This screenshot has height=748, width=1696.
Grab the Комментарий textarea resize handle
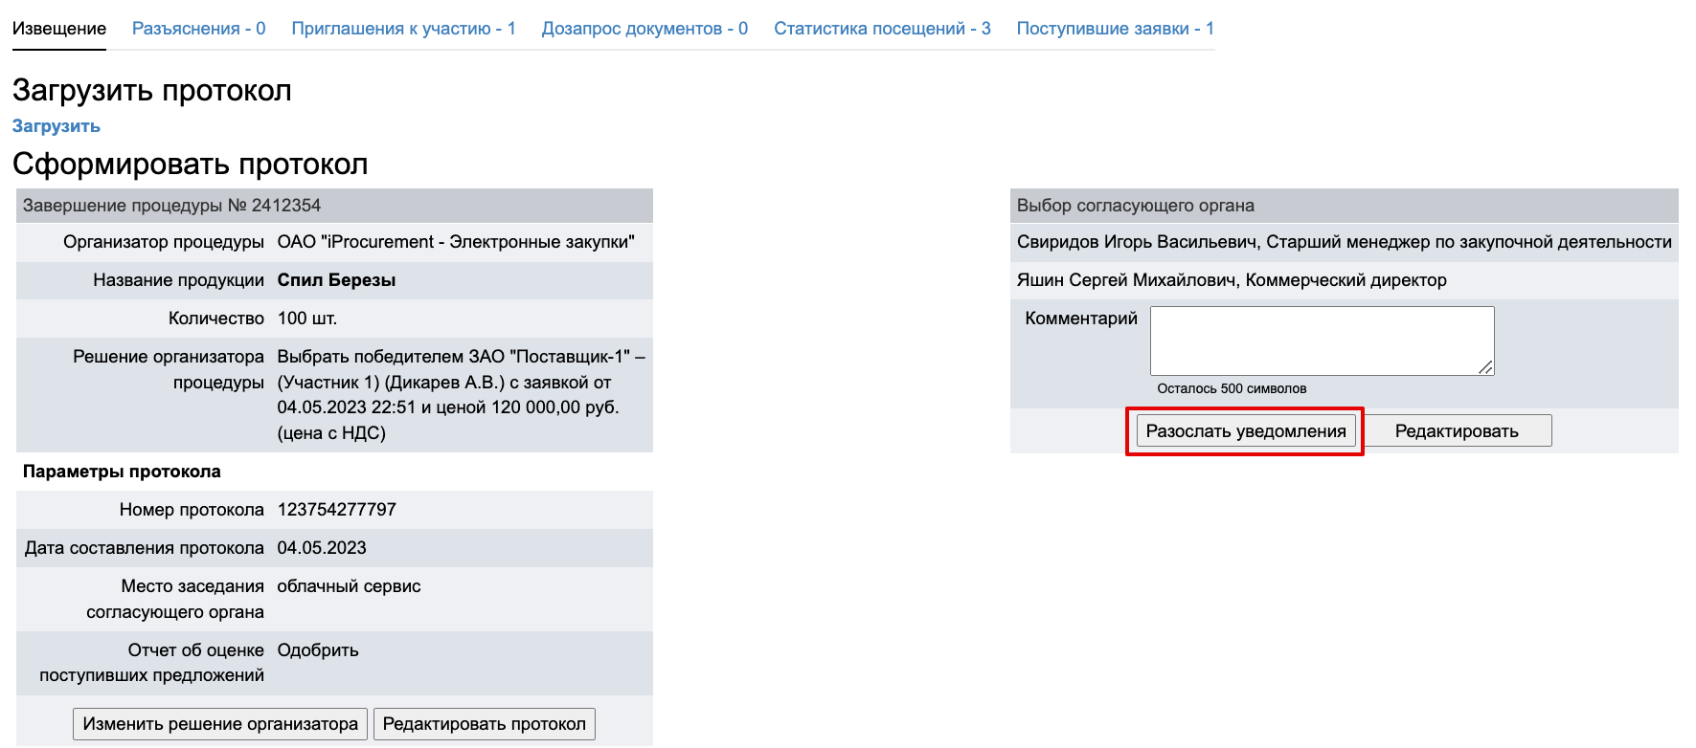point(1486,367)
